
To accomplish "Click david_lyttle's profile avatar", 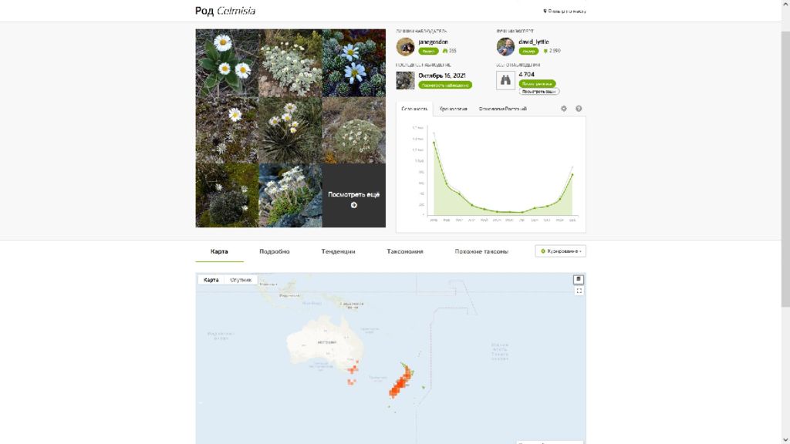I will point(505,46).
